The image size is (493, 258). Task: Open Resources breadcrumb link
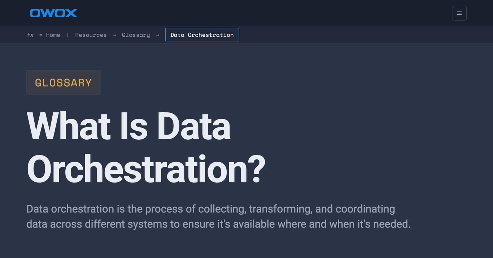pos(91,35)
